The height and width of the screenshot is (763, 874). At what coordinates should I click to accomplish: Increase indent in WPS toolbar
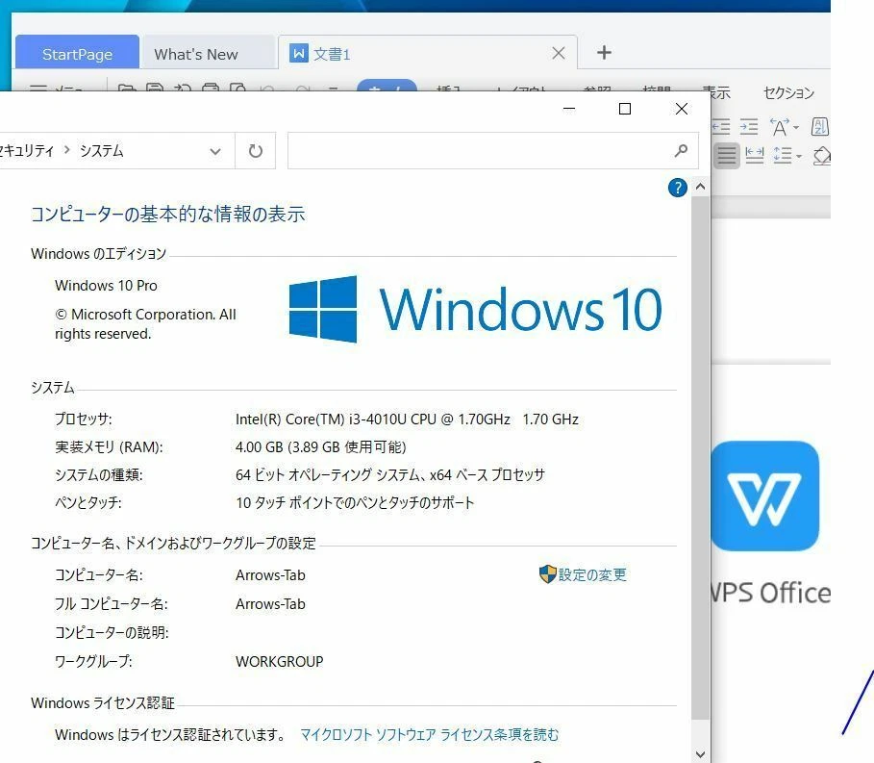click(749, 127)
